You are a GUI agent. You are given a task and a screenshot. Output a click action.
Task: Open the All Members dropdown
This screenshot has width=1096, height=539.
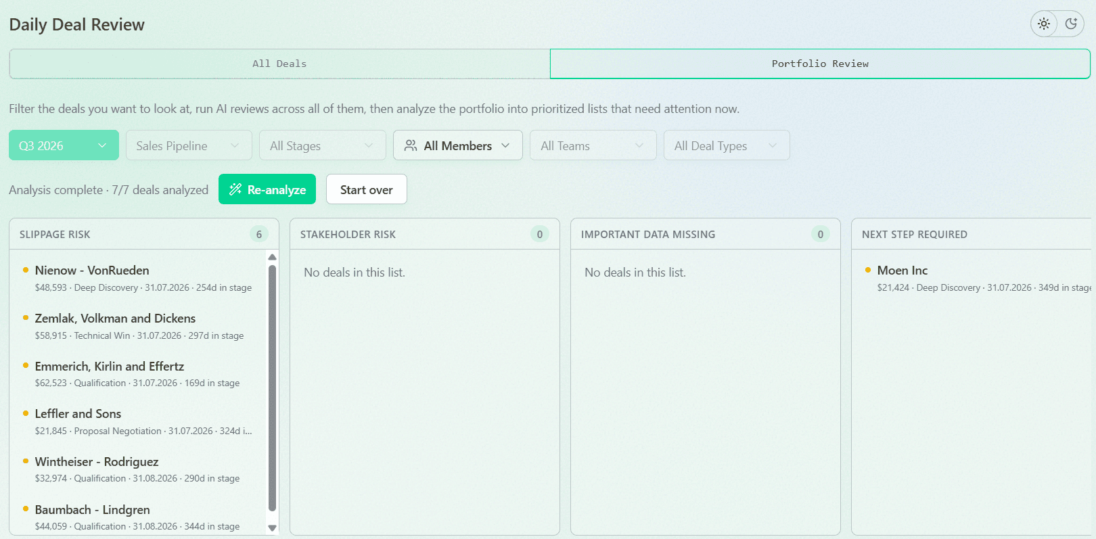tap(457, 145)
